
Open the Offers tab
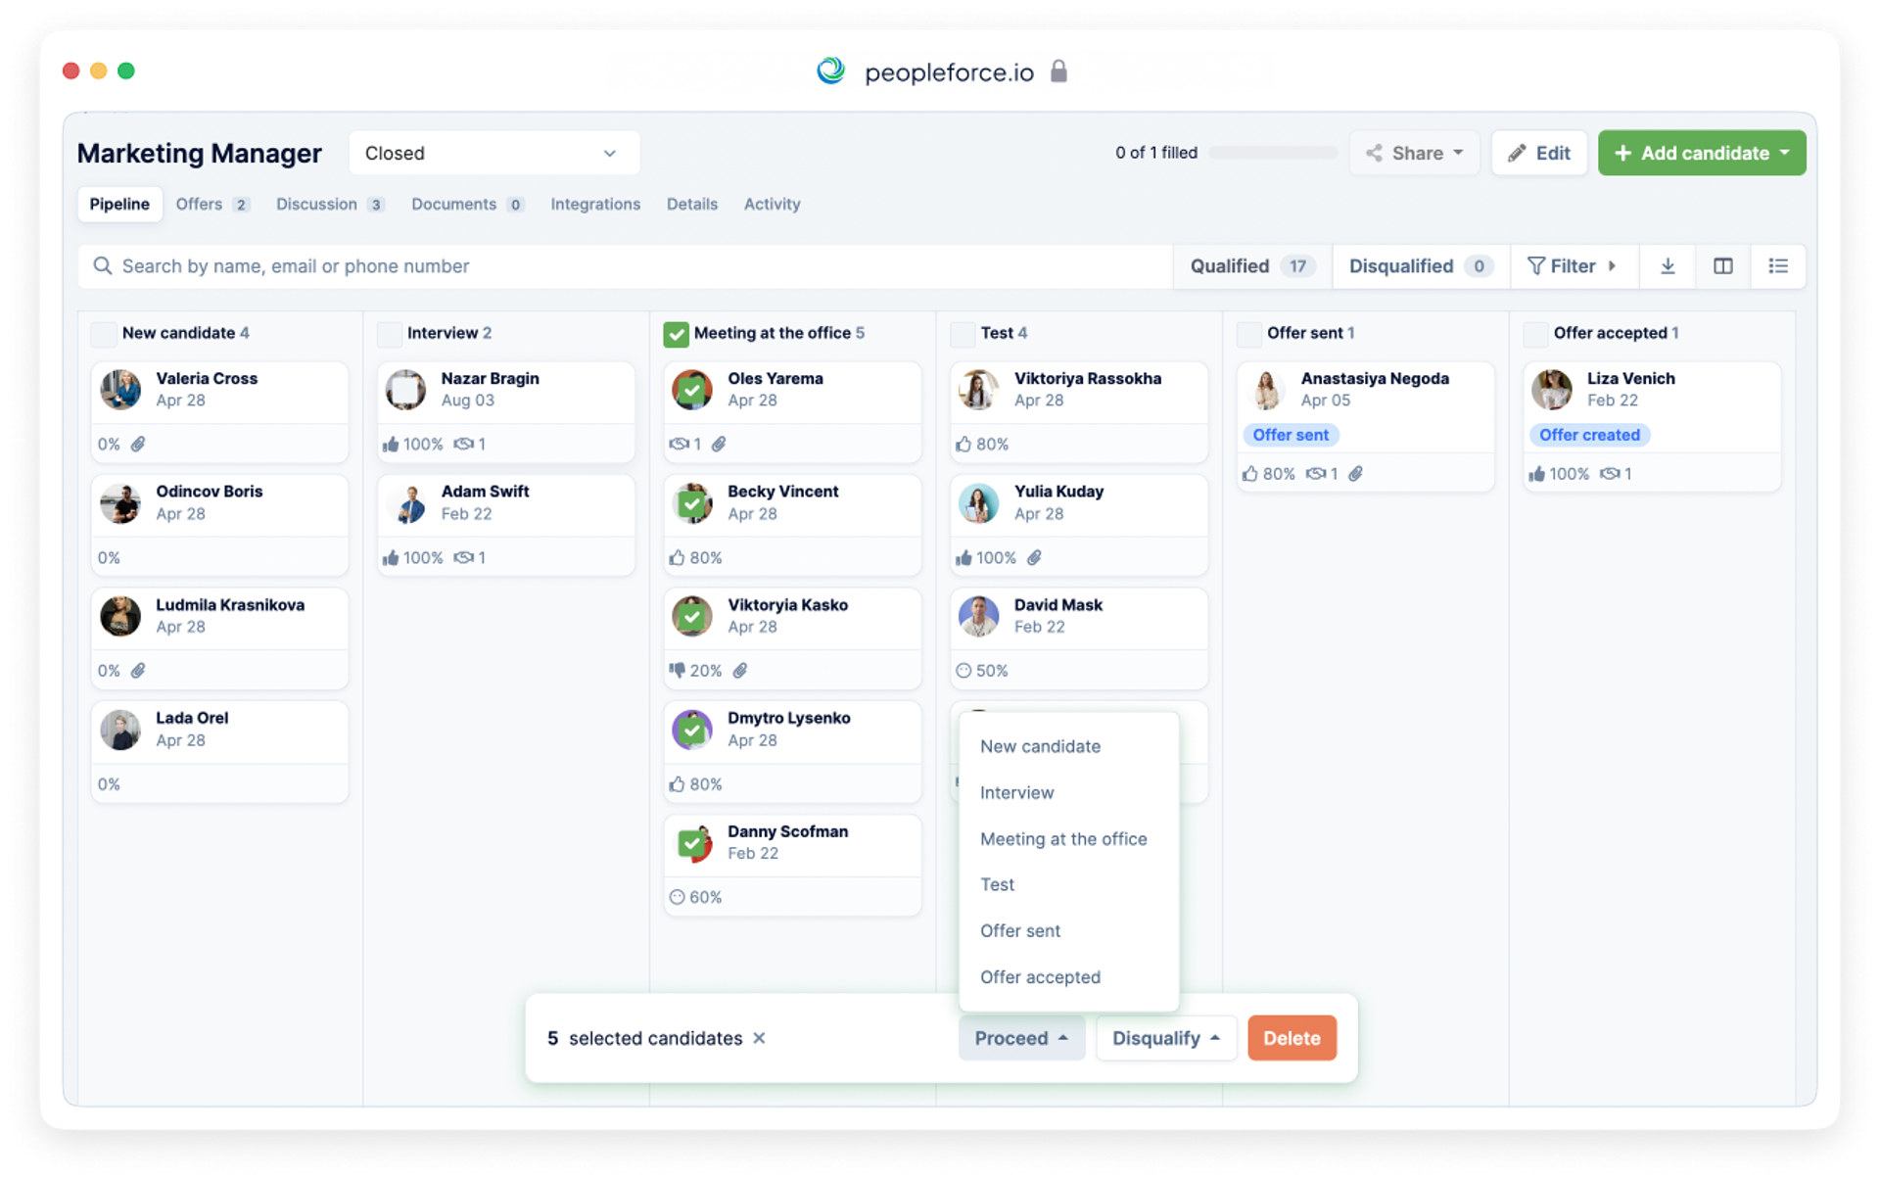pyautogui.click(x=211, y=205)
